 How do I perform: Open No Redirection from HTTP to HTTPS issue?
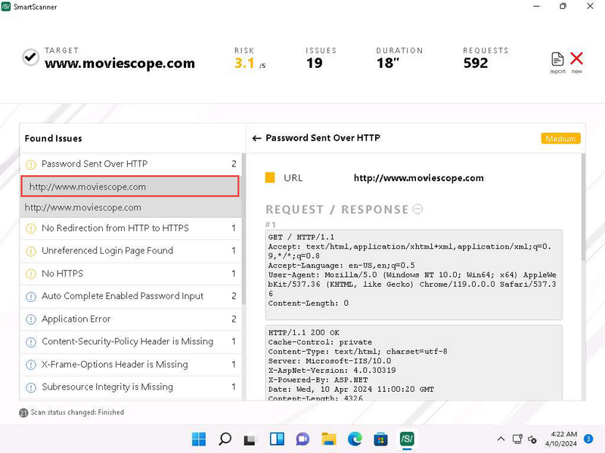coord(130,229)
